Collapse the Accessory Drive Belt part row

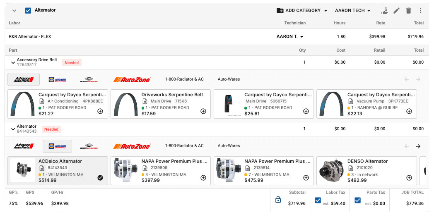(x=13, y=63)
